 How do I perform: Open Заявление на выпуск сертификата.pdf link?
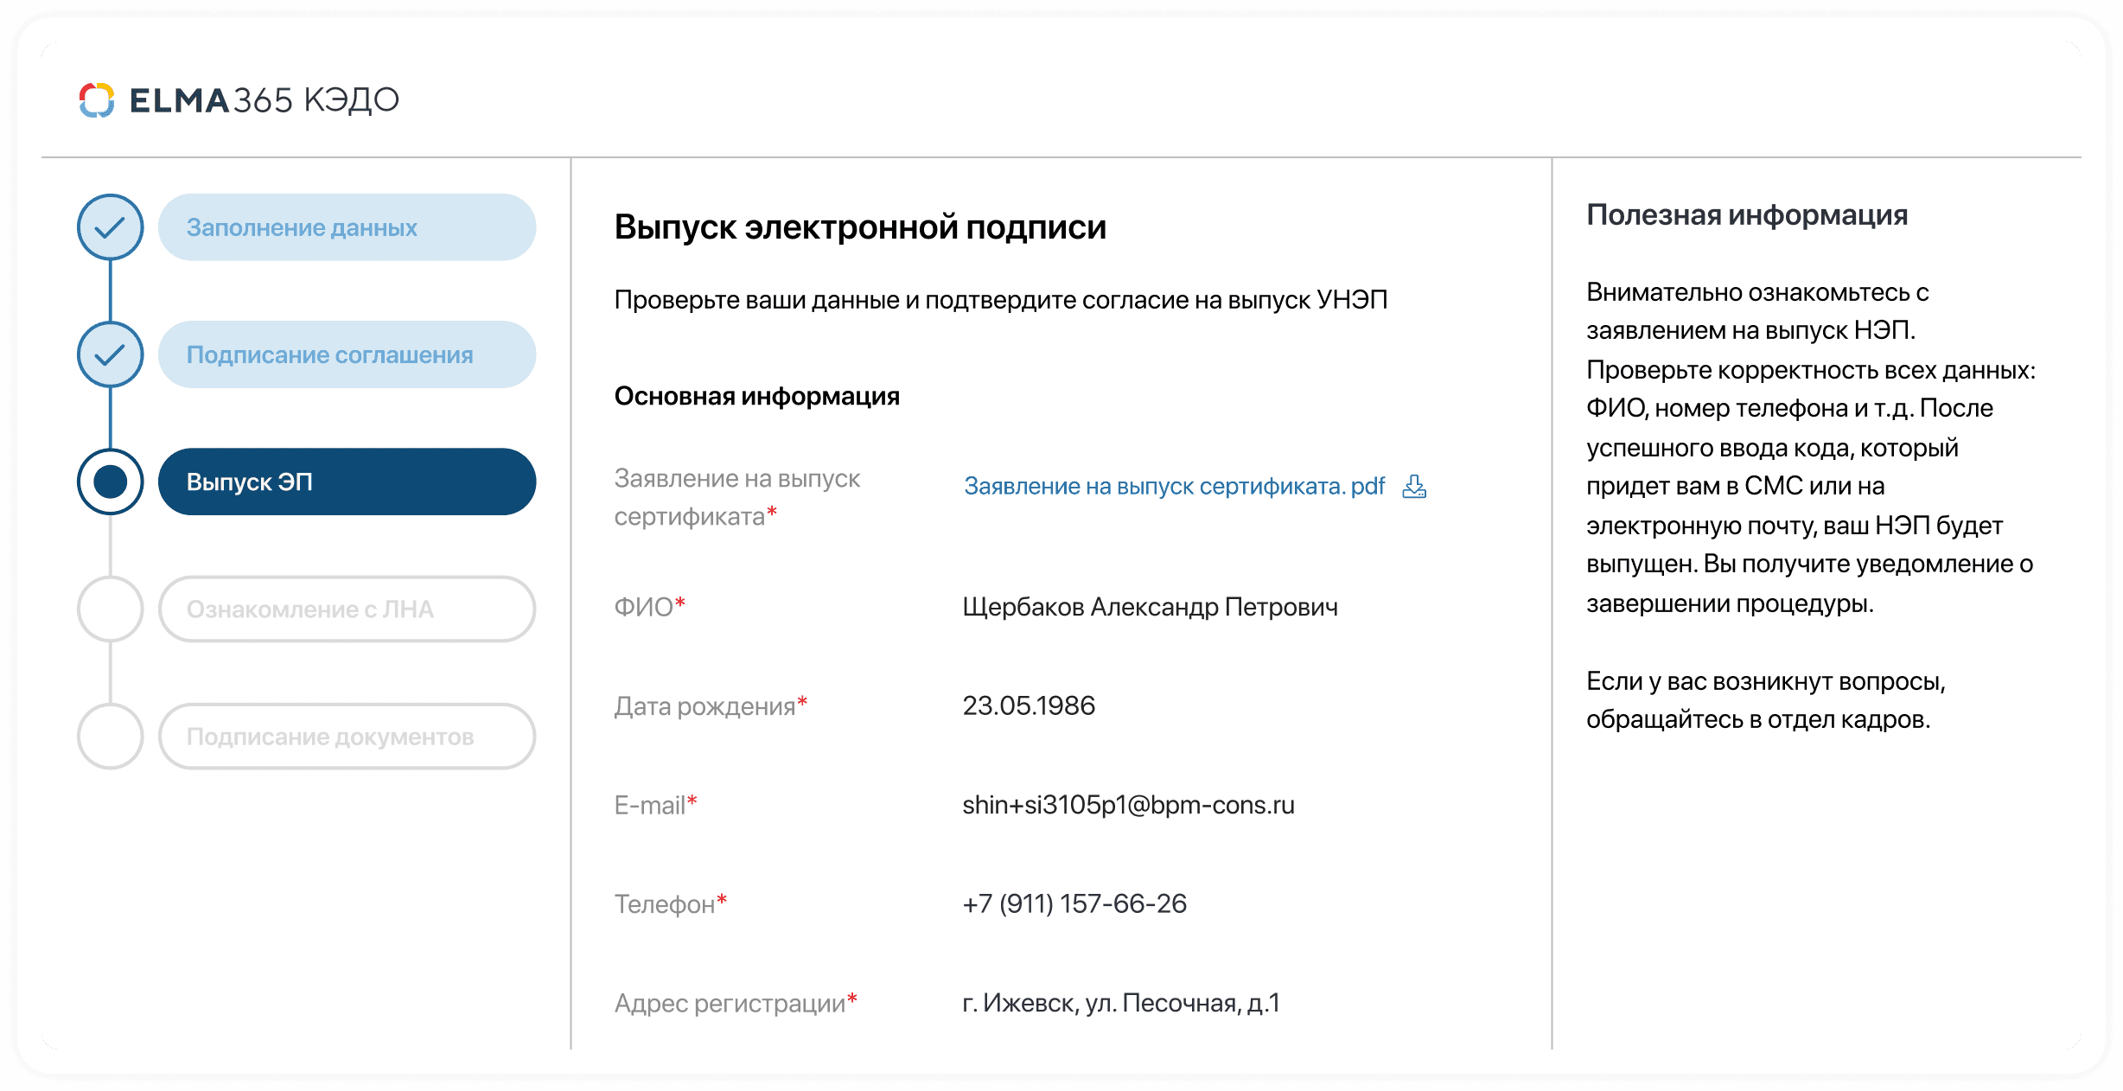point(1174,487)
